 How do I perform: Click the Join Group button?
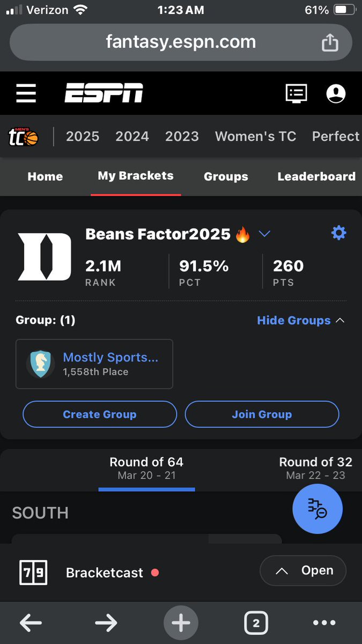pos(262,414)
